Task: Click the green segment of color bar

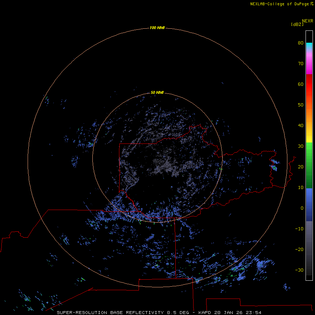Action: point(309,165)
